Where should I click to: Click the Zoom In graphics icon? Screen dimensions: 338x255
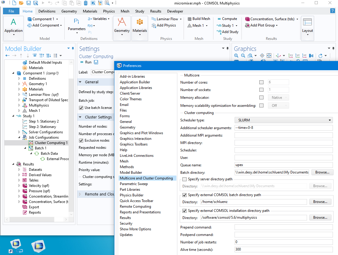tap(236, 56)
